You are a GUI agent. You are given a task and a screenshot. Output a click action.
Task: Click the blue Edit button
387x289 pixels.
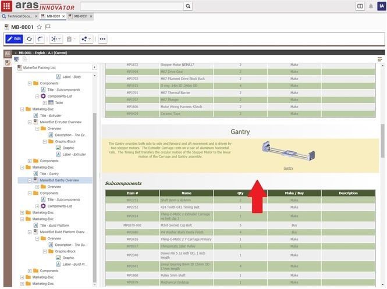[14, 39]
